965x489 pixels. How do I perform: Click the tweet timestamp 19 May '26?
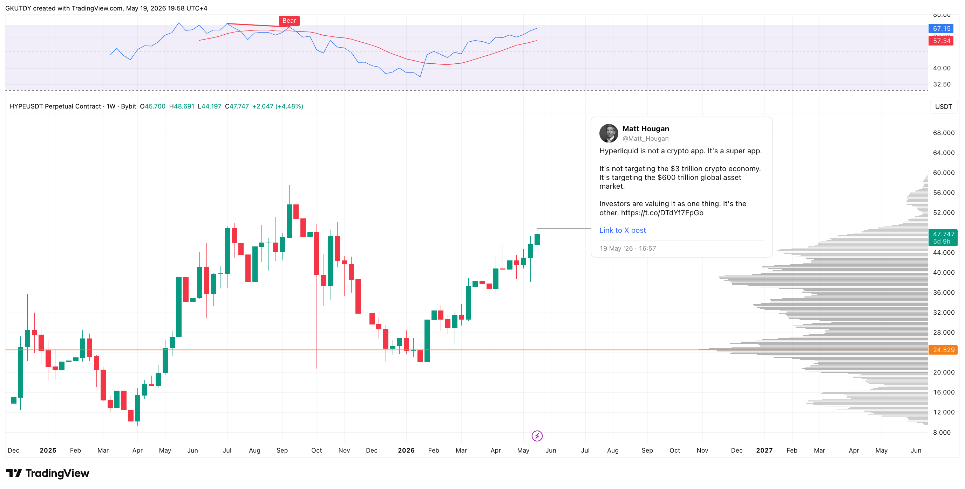(x=616, y=249)
